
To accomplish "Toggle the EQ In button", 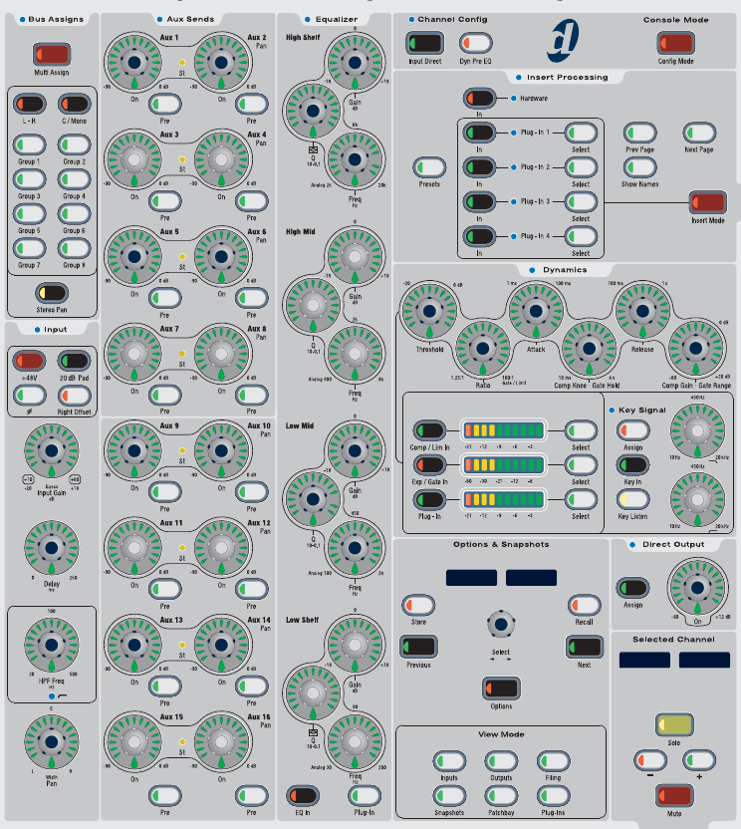I will click(x=303, y=795).
